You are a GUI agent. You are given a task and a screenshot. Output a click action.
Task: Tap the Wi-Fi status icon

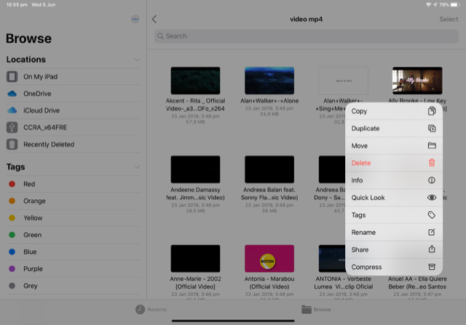point(428,5)
